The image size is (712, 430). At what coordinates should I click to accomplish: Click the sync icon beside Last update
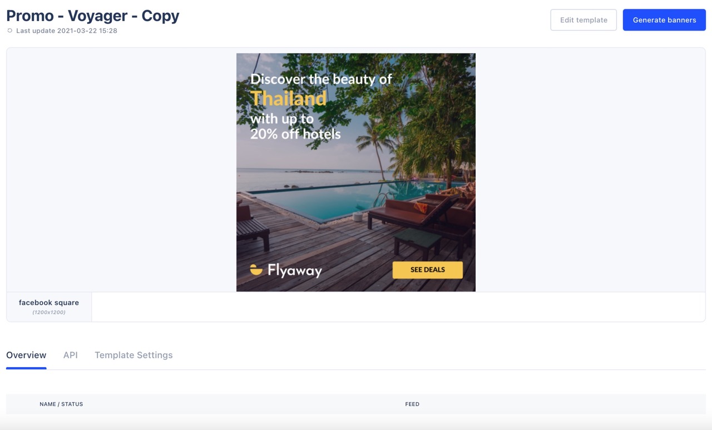(9, 31)
